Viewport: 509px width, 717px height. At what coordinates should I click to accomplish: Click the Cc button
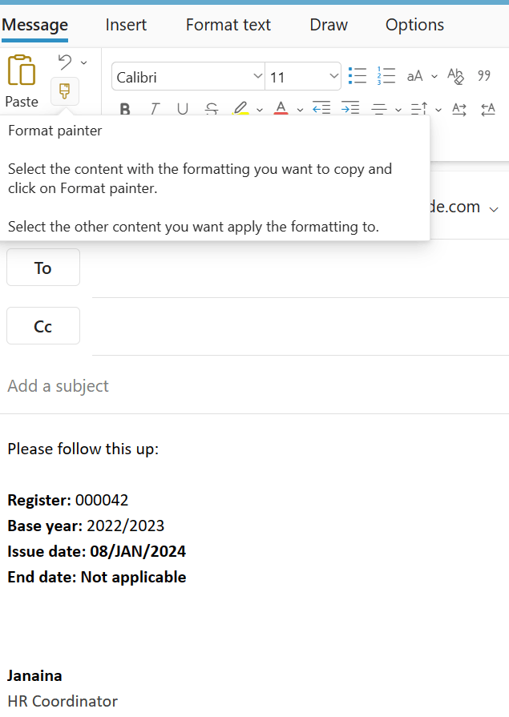[42, 325]
